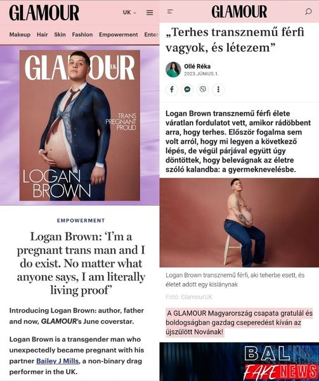Click the EMPOWERMENT category label above headline

point(81,220)
